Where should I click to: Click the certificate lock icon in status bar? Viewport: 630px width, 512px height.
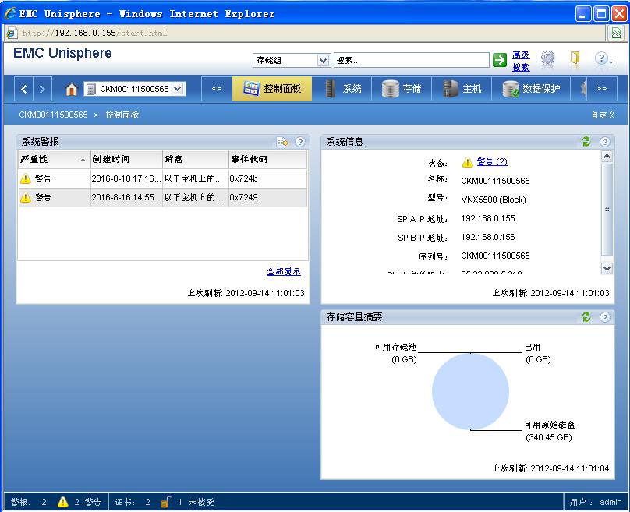[165, 502]
